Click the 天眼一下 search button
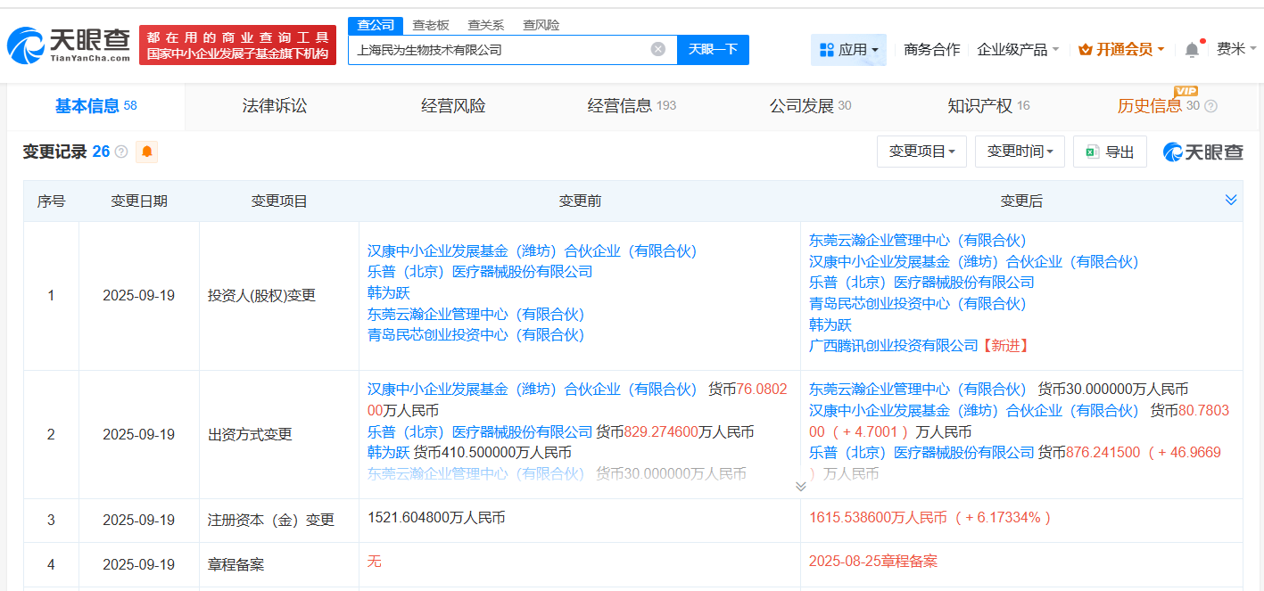This screenshot has width=1264, height=591. coord(714,50)
